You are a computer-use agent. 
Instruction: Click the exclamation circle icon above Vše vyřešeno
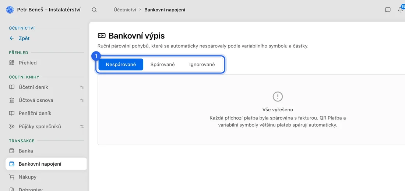point(278,97)
